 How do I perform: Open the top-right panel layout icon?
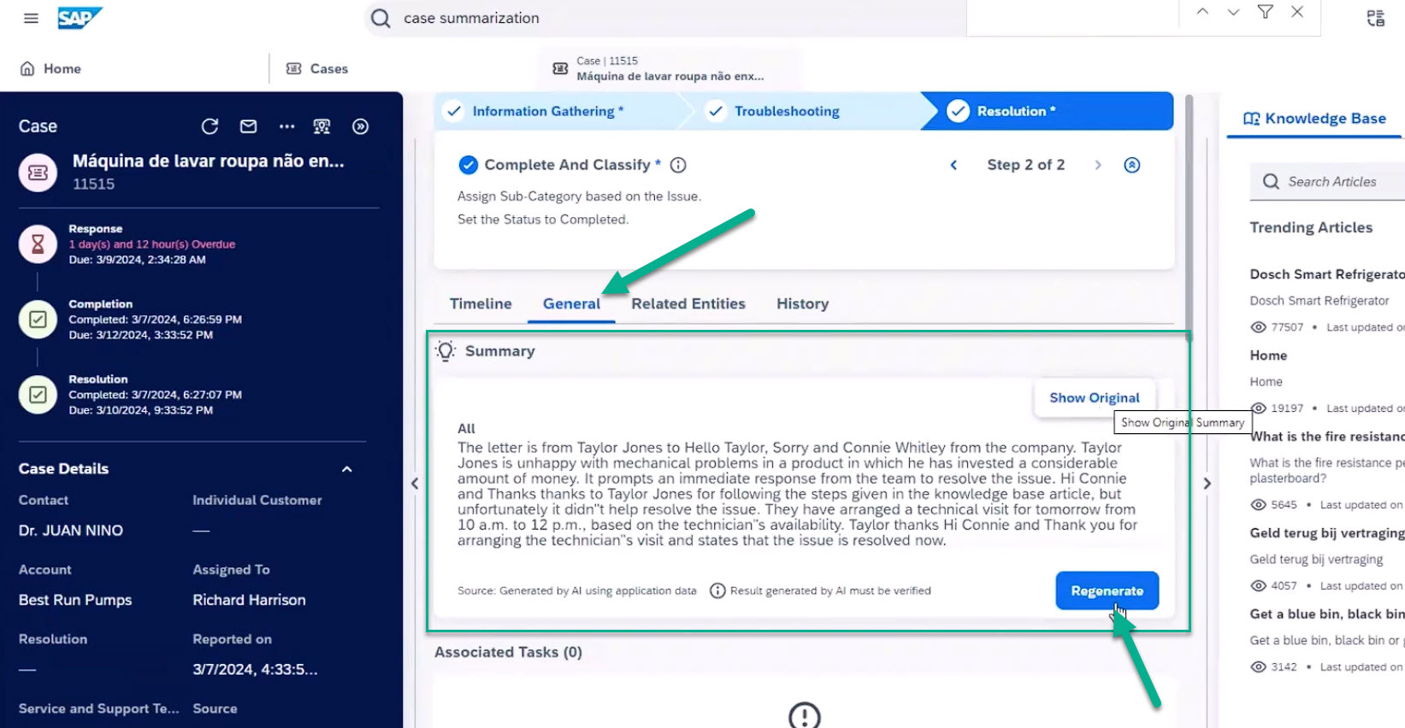click(x=1376, y=18)
